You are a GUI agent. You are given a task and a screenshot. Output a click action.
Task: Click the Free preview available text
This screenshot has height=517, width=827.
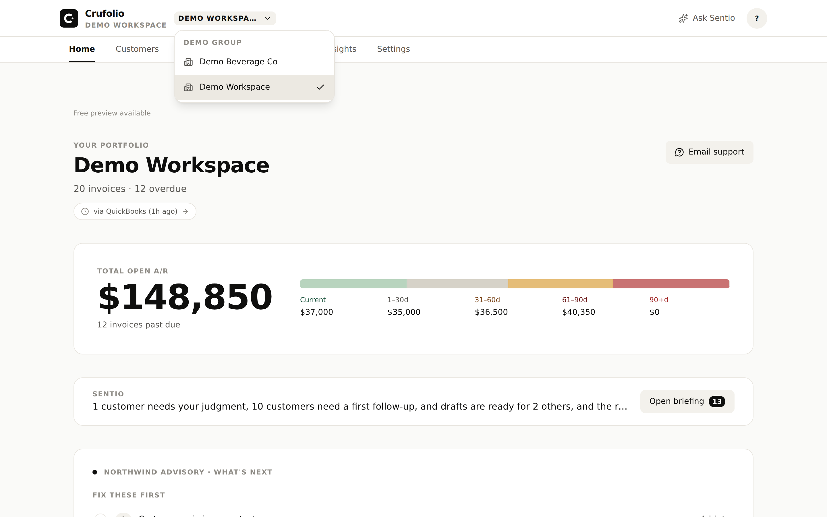[112, 113]
